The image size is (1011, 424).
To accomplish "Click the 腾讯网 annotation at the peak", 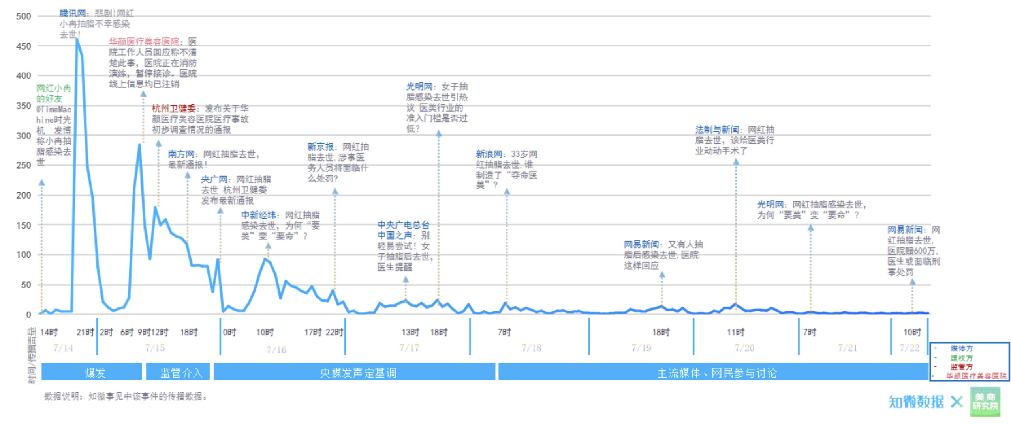I will [96, 24].
